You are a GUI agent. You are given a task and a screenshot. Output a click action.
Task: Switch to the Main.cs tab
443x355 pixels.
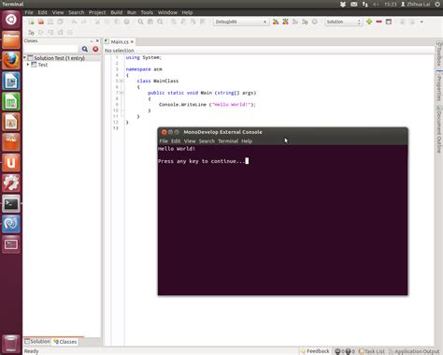pyautogui.click(x=120, y=41)
